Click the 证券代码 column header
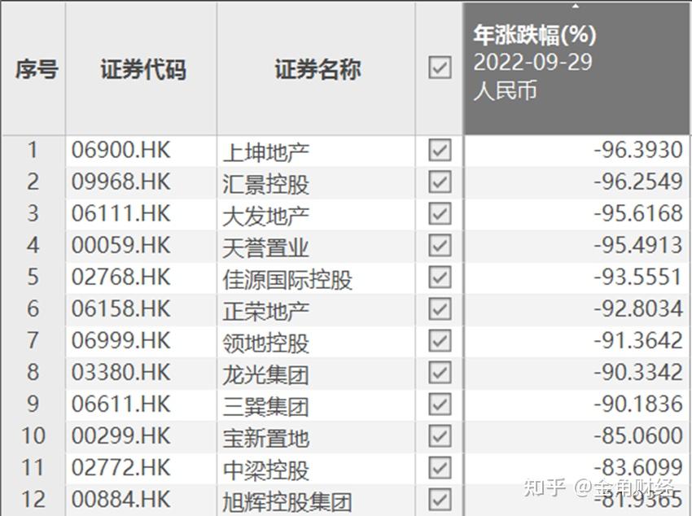Screen dimensions: 692x516 [143, 69]
